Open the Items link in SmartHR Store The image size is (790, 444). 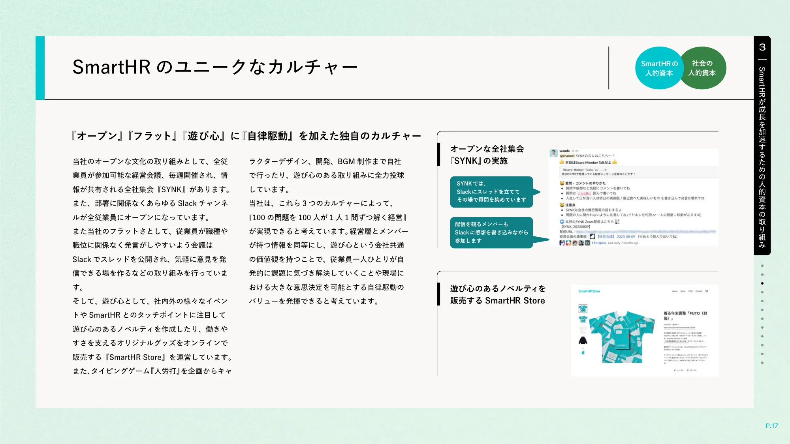[683, 291]
